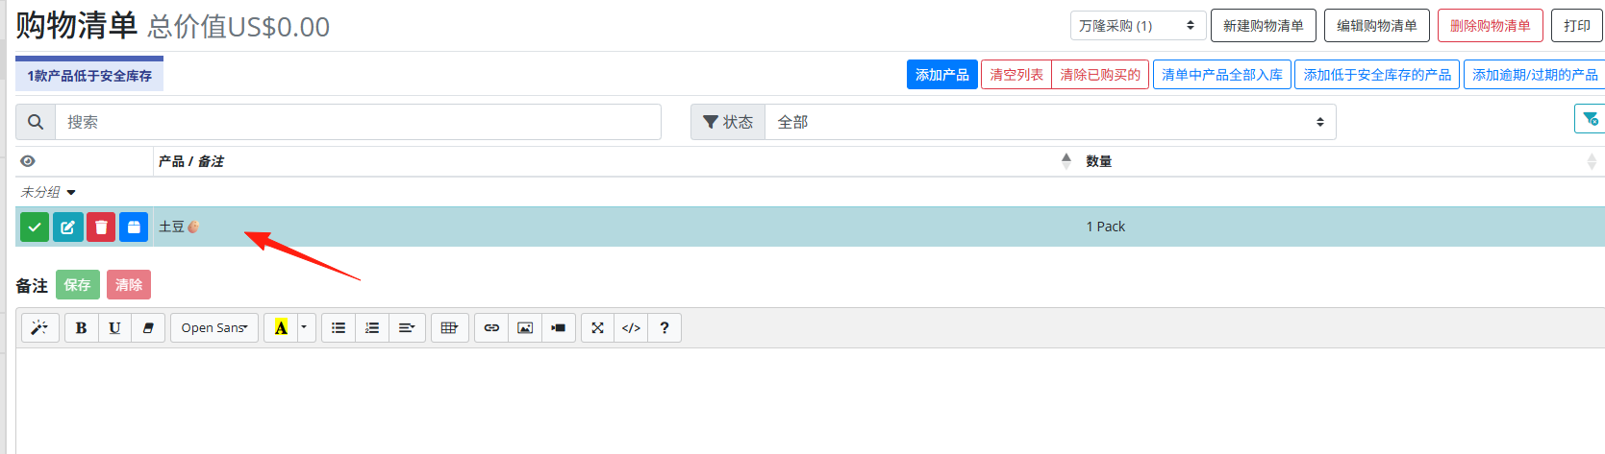Open the Open Sans font dropdown
The height and width of the screenshot is (454, 1605).
click(x=214, y=328)
